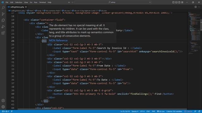Screen dimensions: 202x113
Task: Open errors and warnings in status bar
Action: click(x=5, y=111)
